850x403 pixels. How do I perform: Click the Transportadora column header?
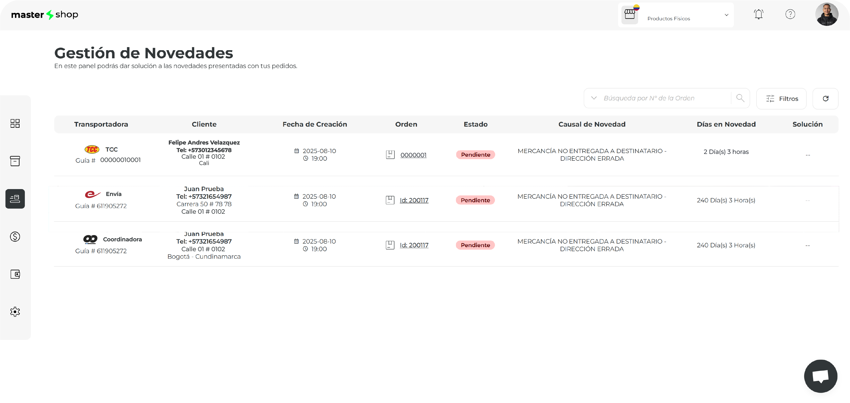pos(101,124)
